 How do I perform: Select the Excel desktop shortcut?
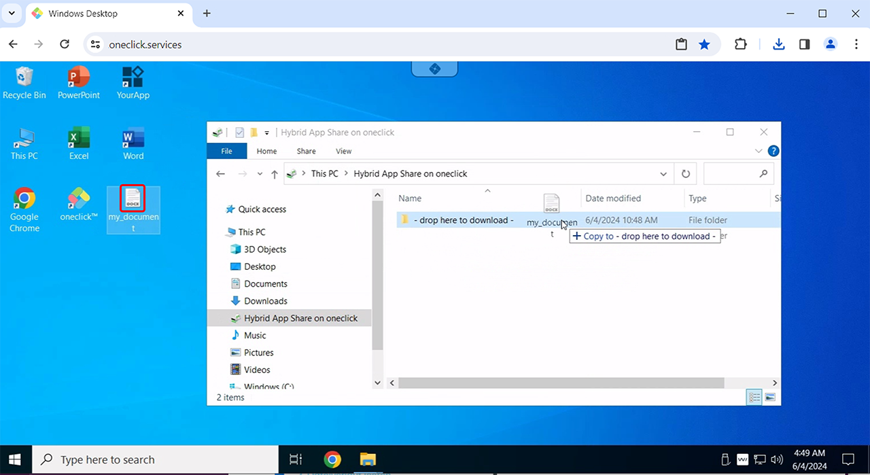[79, 143]
